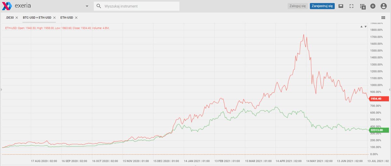391x166 pixels.
Task: Click the down triangle arrow above price axis
Action: pos(365,27)
